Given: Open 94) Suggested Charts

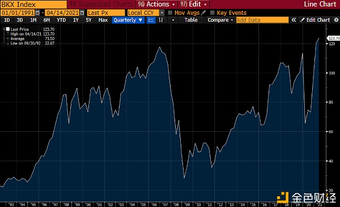Looking at the screenshot, I should tap(101, 4).
